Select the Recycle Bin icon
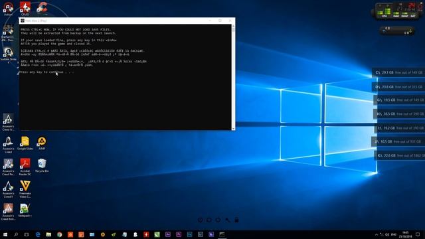 click(x=42, y=165)
